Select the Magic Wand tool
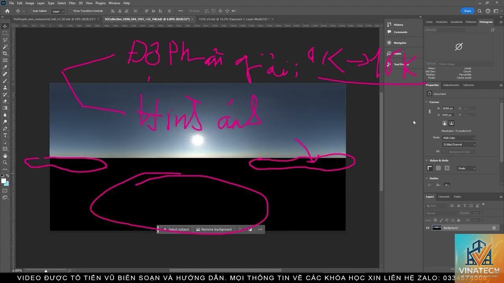This screenshot has width=504, height=283. pyautogui.click(x=5, y=47)
